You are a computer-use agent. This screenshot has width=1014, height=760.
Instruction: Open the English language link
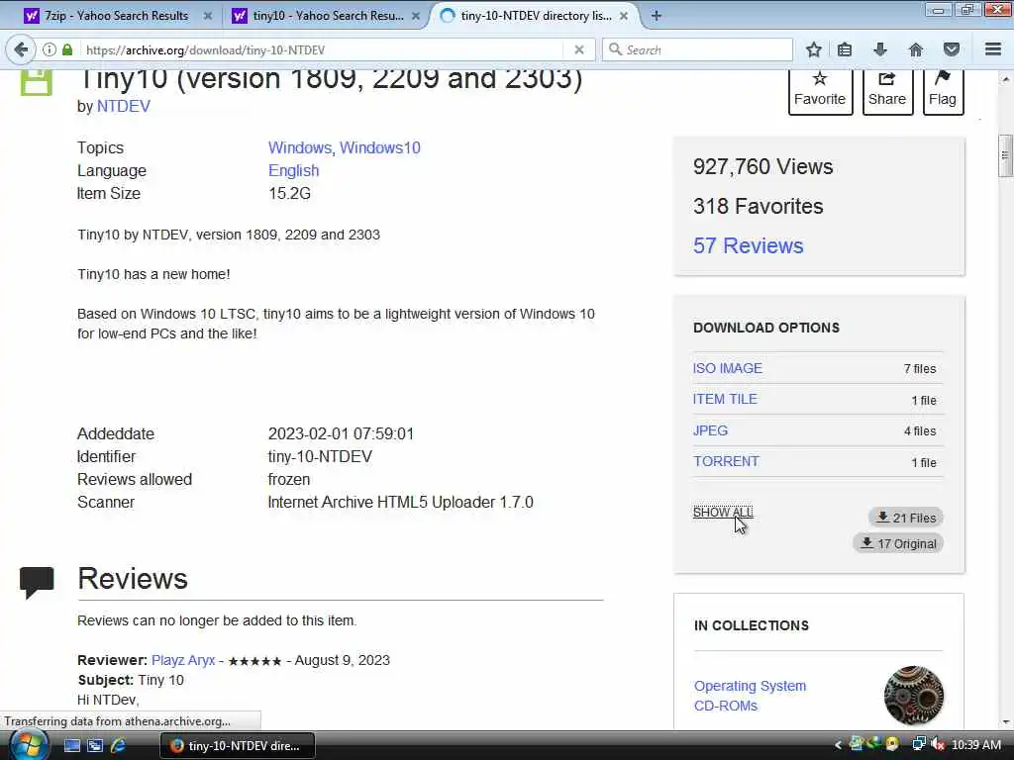tap(293, 170)
